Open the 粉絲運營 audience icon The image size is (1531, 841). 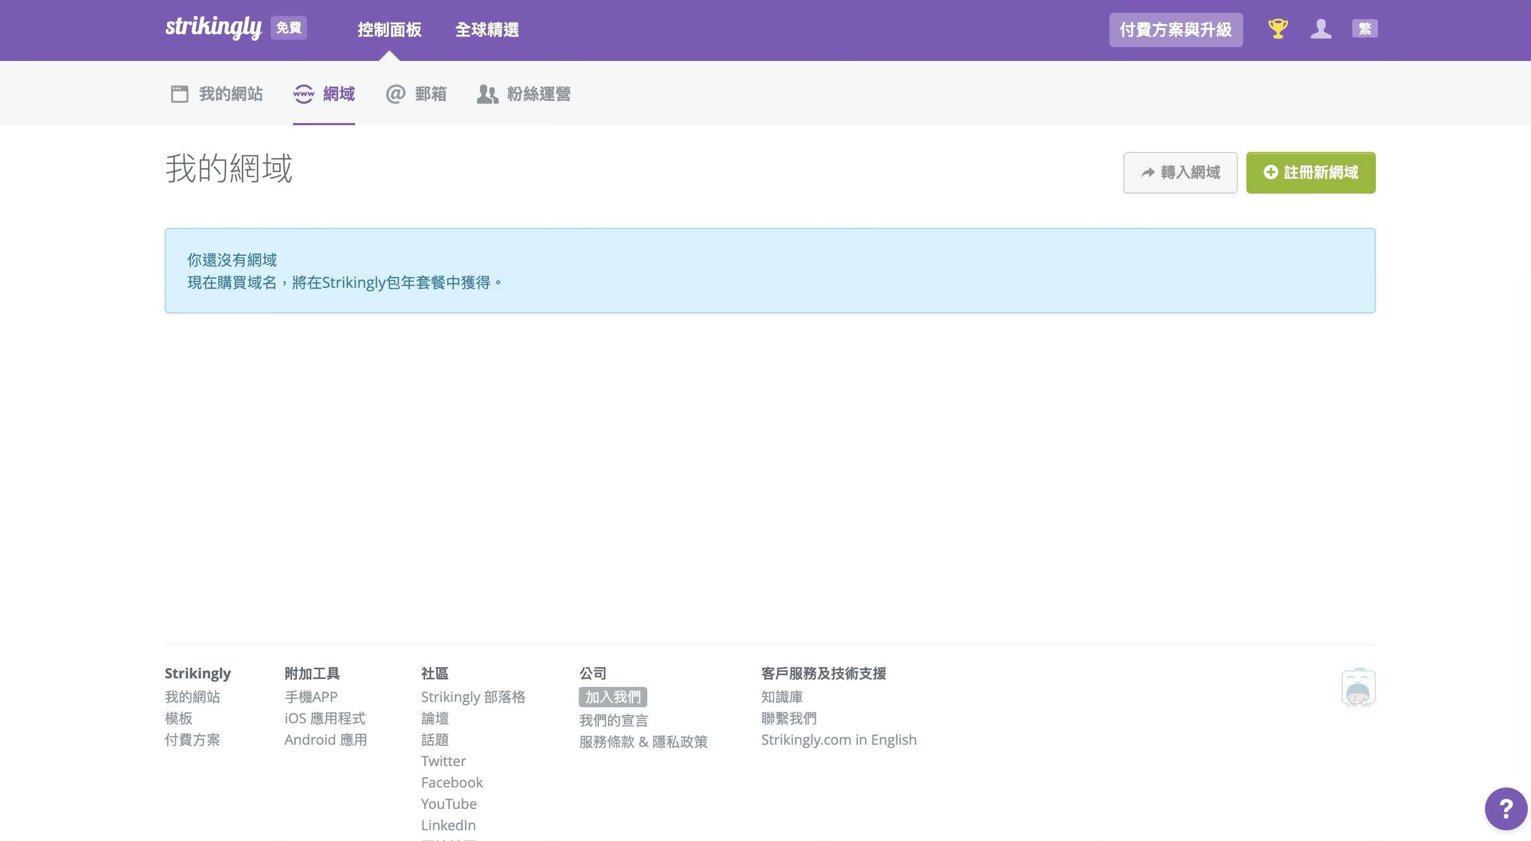(x=487, y=94)
